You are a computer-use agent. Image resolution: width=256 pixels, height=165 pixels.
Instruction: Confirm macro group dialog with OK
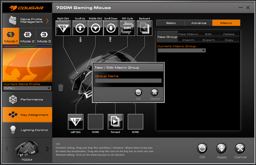click(x=138, y=93)
